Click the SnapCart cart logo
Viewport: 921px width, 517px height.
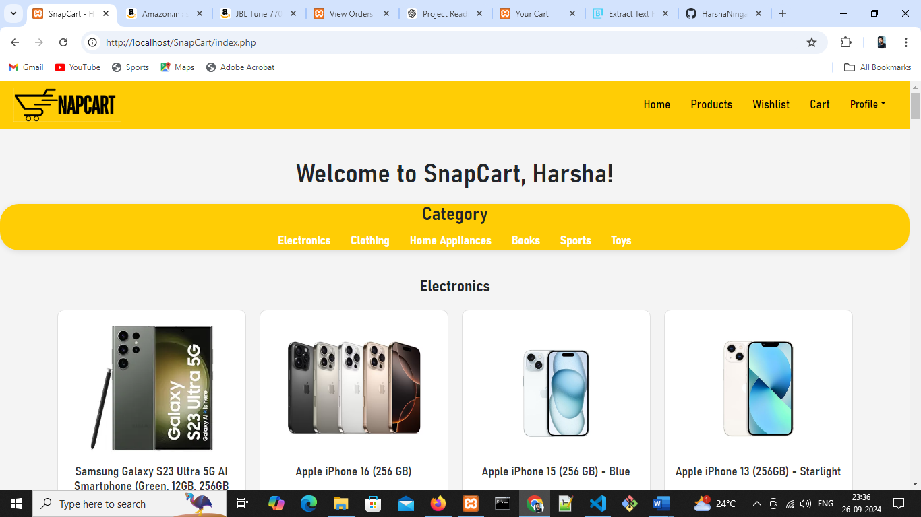click(65, 104)
